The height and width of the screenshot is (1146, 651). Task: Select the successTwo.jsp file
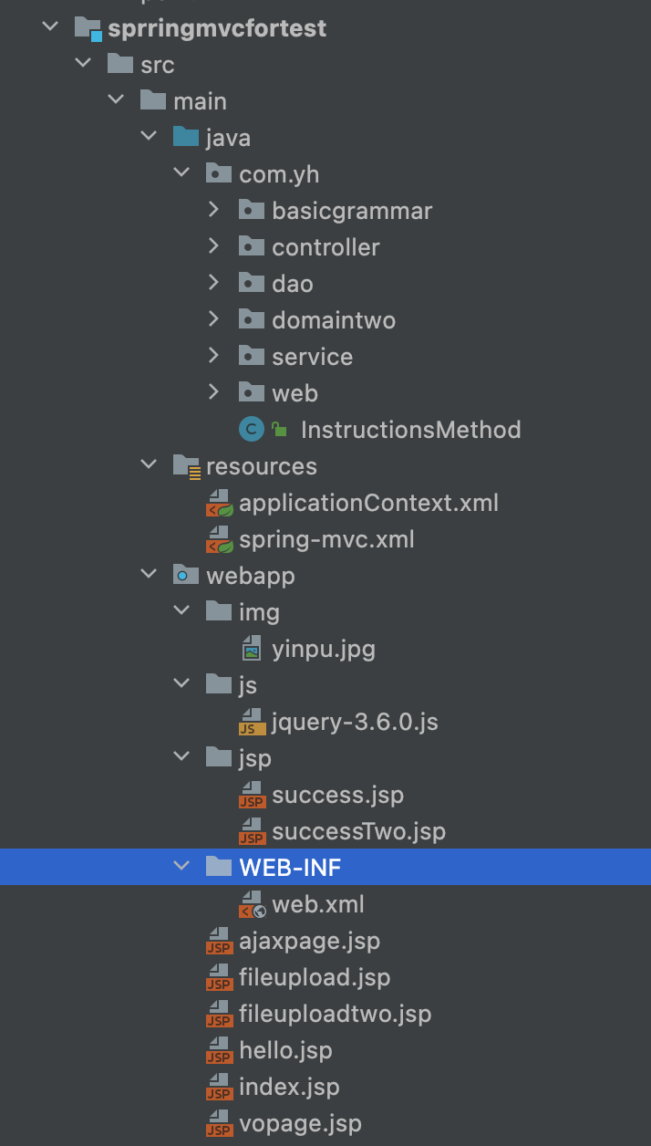click(357, 831)
